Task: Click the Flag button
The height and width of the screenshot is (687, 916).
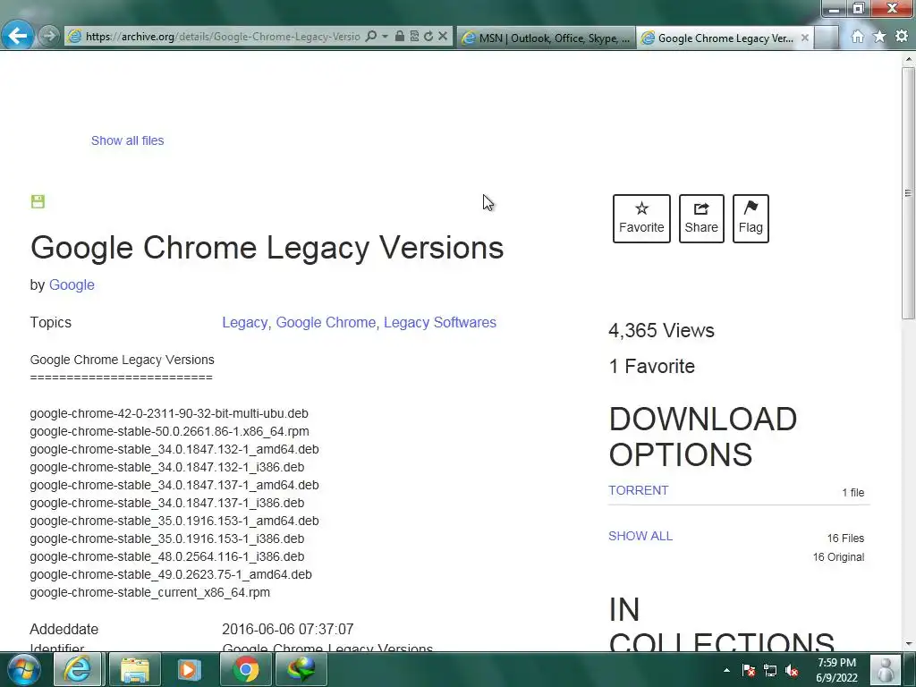Action: tap(751, 218)
